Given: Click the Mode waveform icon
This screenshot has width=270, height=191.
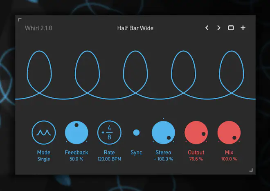Looking at the screenshot, I should (x=43, y=133).
